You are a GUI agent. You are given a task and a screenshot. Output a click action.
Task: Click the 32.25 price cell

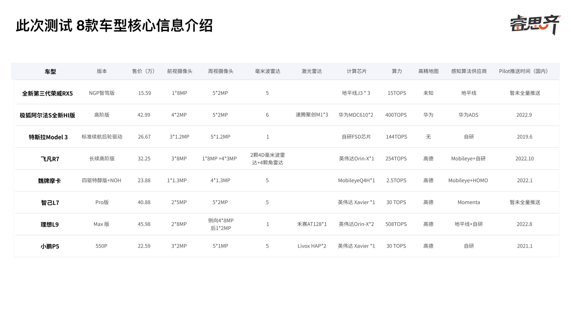144,158
